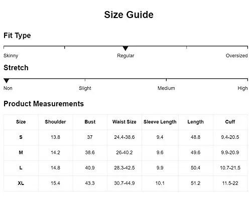Click the Sleeve Length column header
The image size is (251, 198).
[x=160, y=122]
